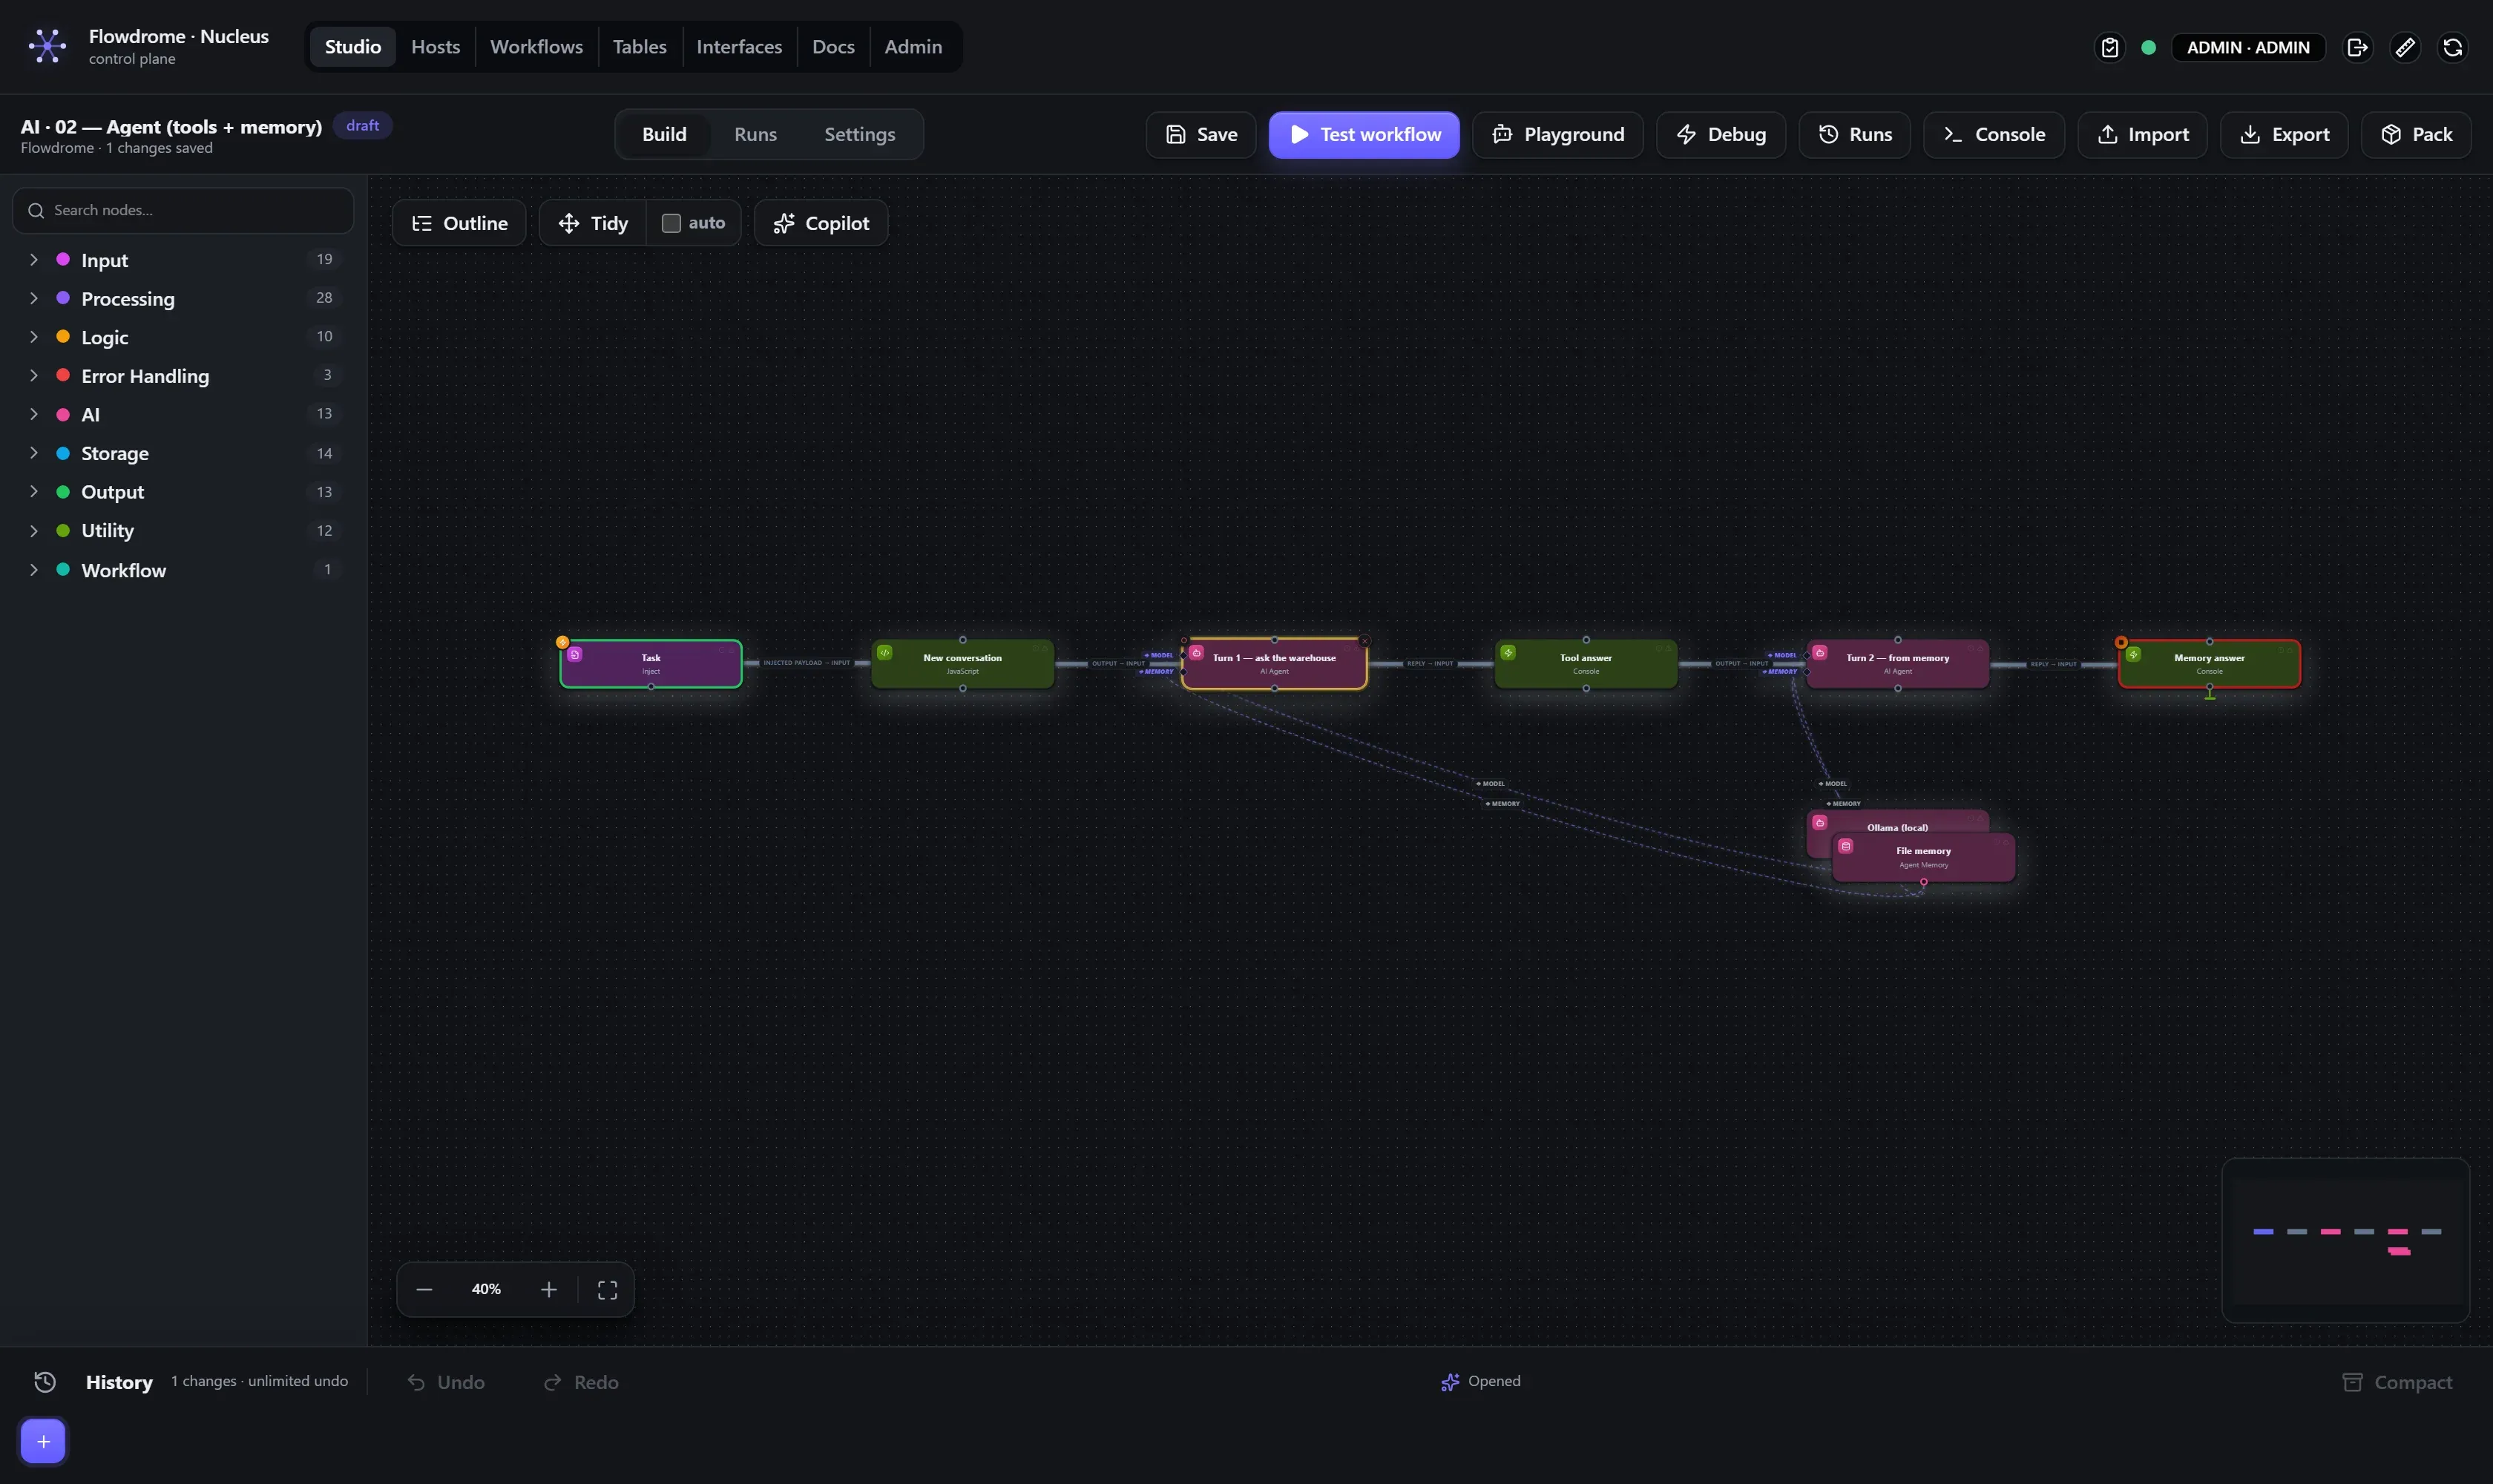The image size is (2493, 1484).
Task: Click the Turn 2 from memory node icon
Action: pyautogui.click(x=1820, y=652)
